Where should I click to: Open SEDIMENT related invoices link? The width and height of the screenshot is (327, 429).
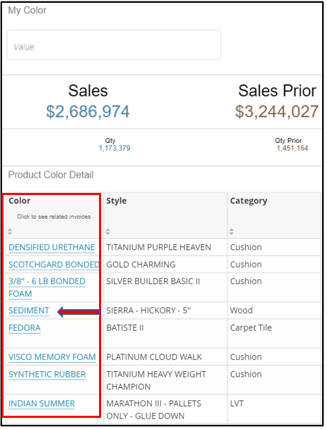[x=29, y=311]
